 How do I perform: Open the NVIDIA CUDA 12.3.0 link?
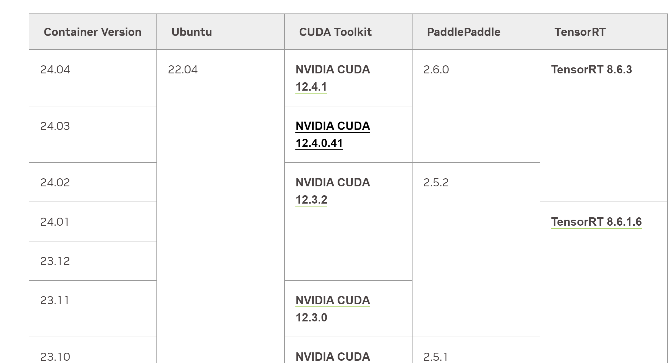[x=333, y=309]
